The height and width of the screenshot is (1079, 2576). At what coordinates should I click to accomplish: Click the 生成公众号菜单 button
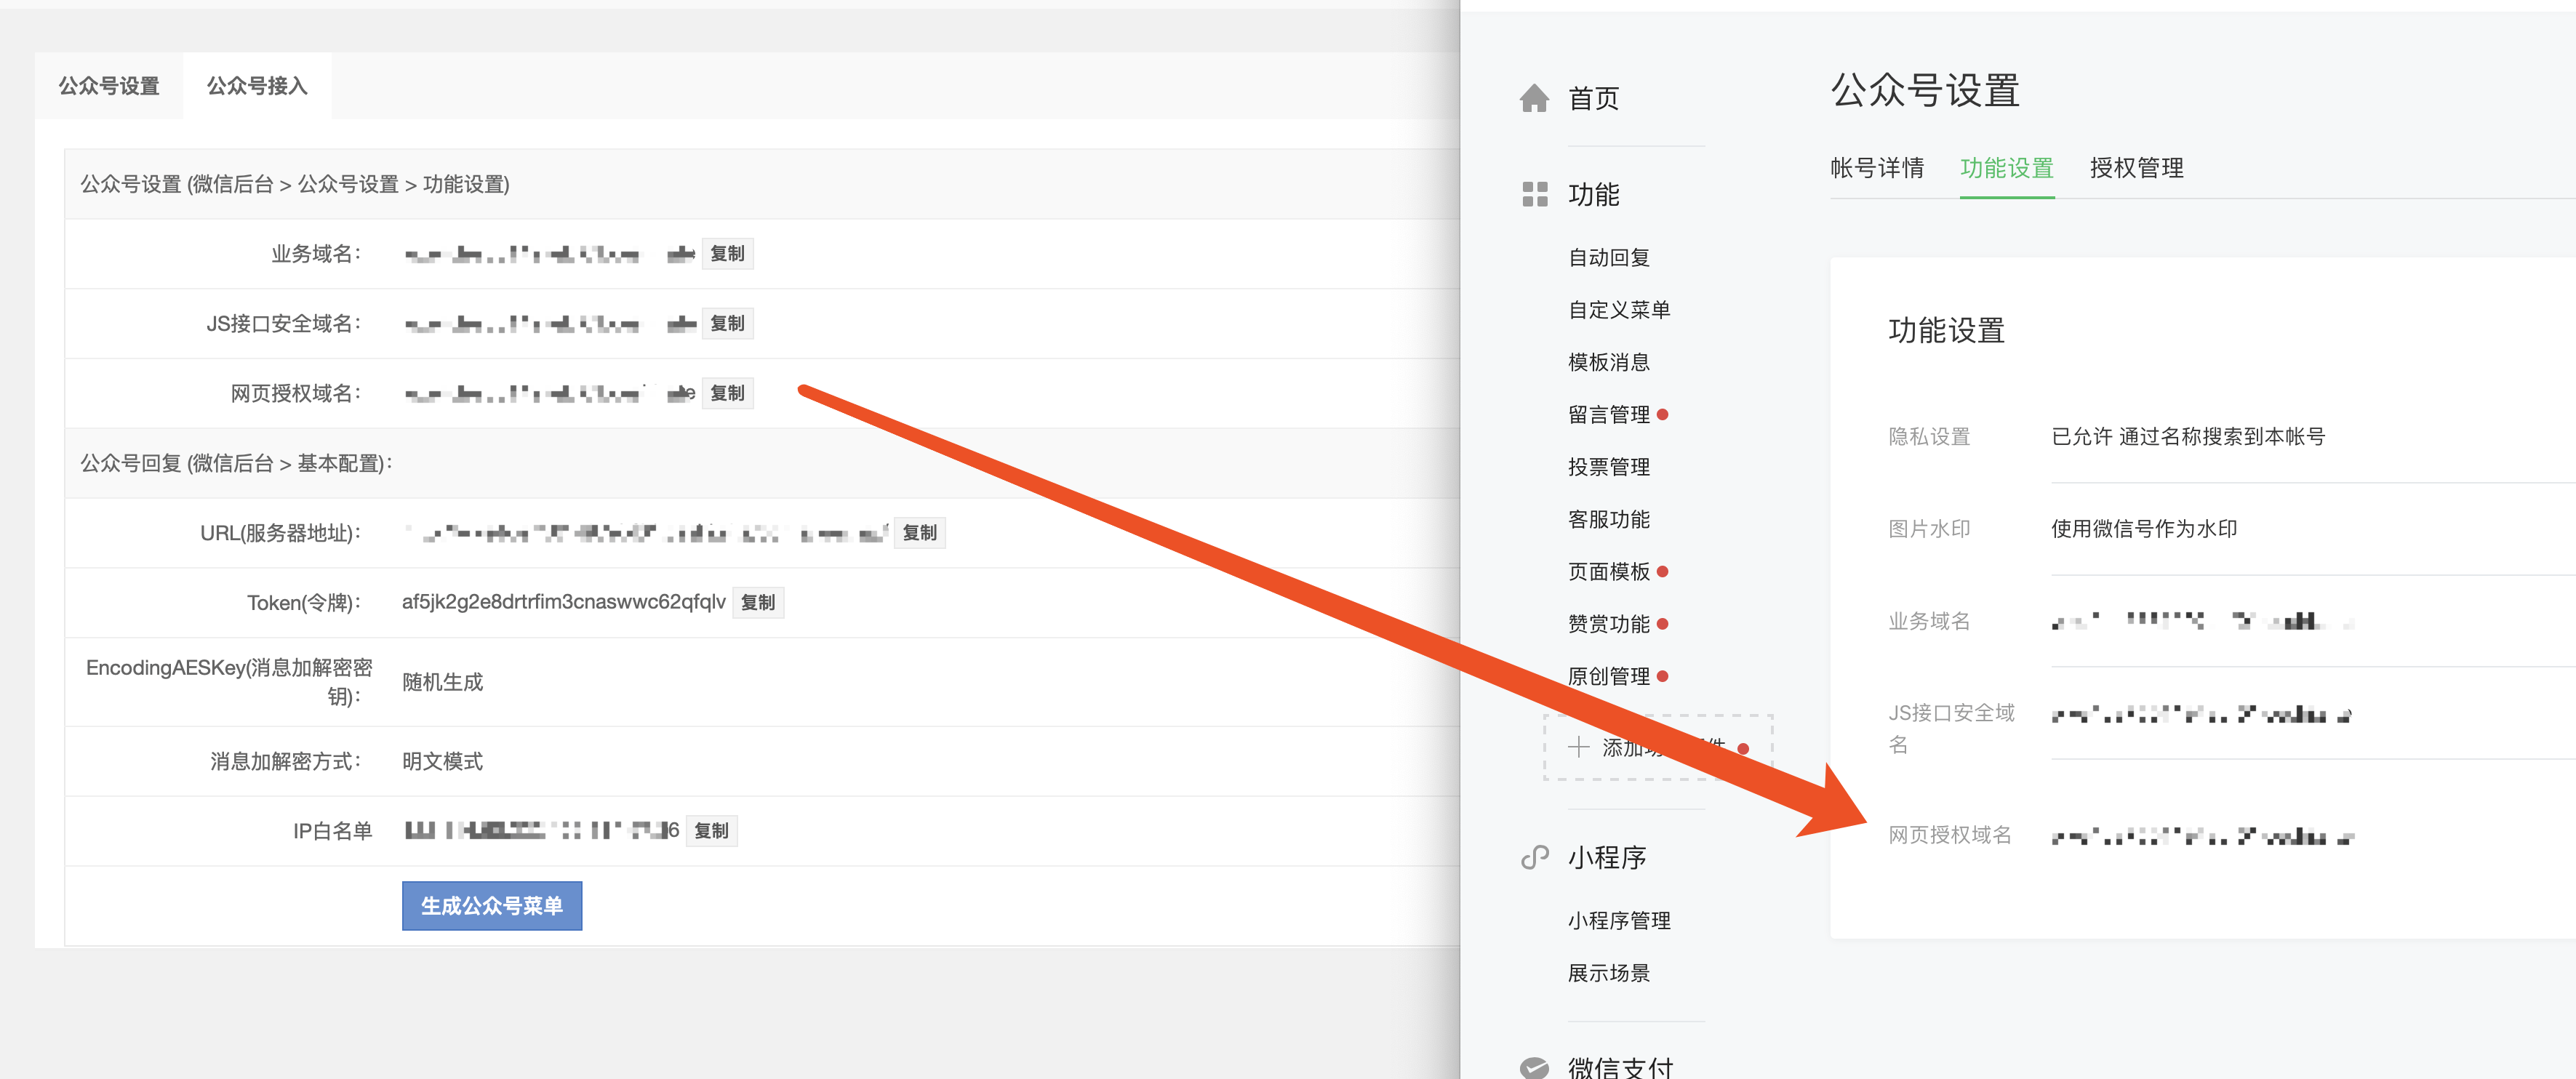tap(492, 905)
